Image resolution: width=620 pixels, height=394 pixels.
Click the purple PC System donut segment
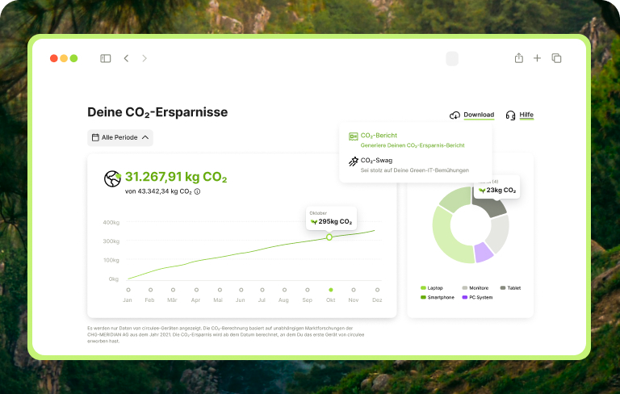pyautogui.click(x=484, y=253)
